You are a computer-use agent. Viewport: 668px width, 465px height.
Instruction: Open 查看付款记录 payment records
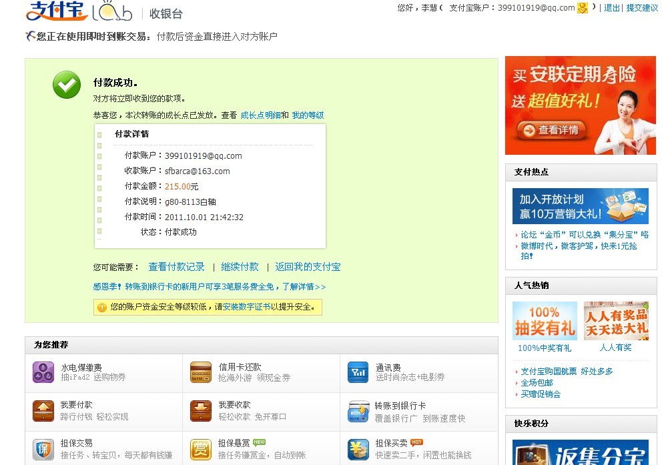[x=176, y=267]
